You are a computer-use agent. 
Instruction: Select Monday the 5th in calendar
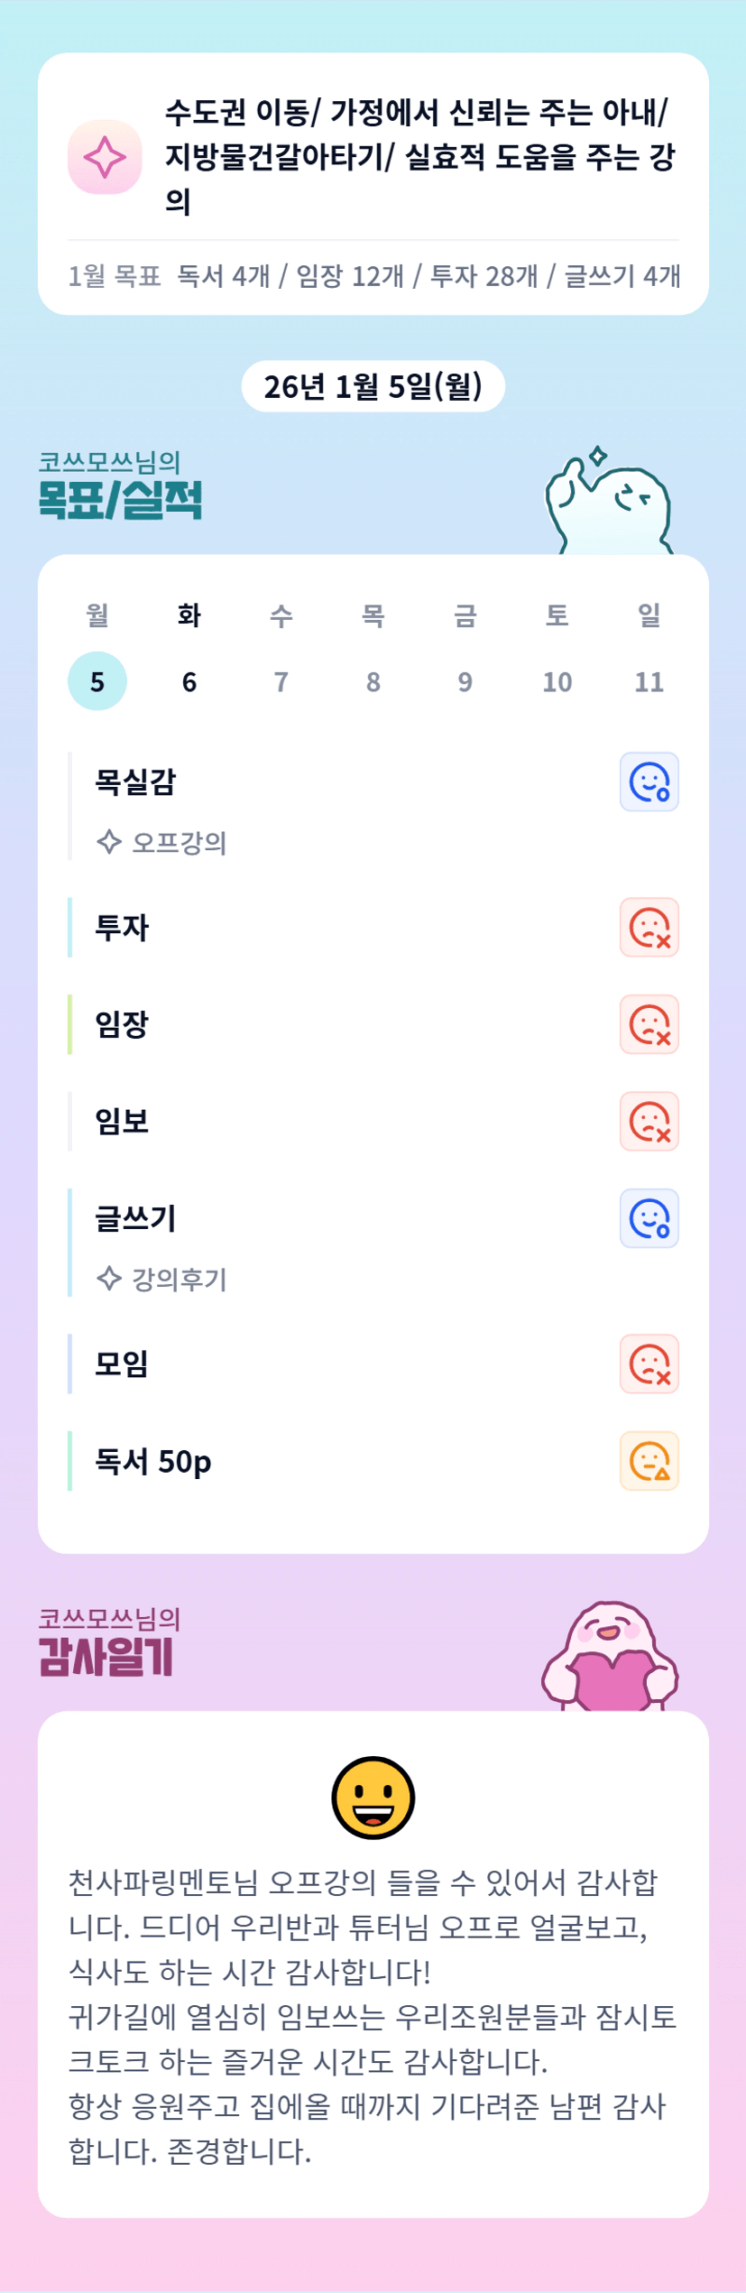(x=97, y=681)
